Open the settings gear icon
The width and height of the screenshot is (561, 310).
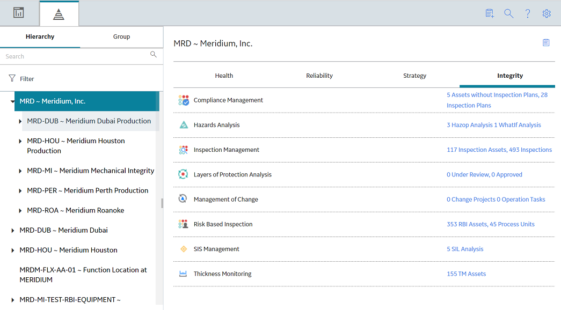[547, 13]
